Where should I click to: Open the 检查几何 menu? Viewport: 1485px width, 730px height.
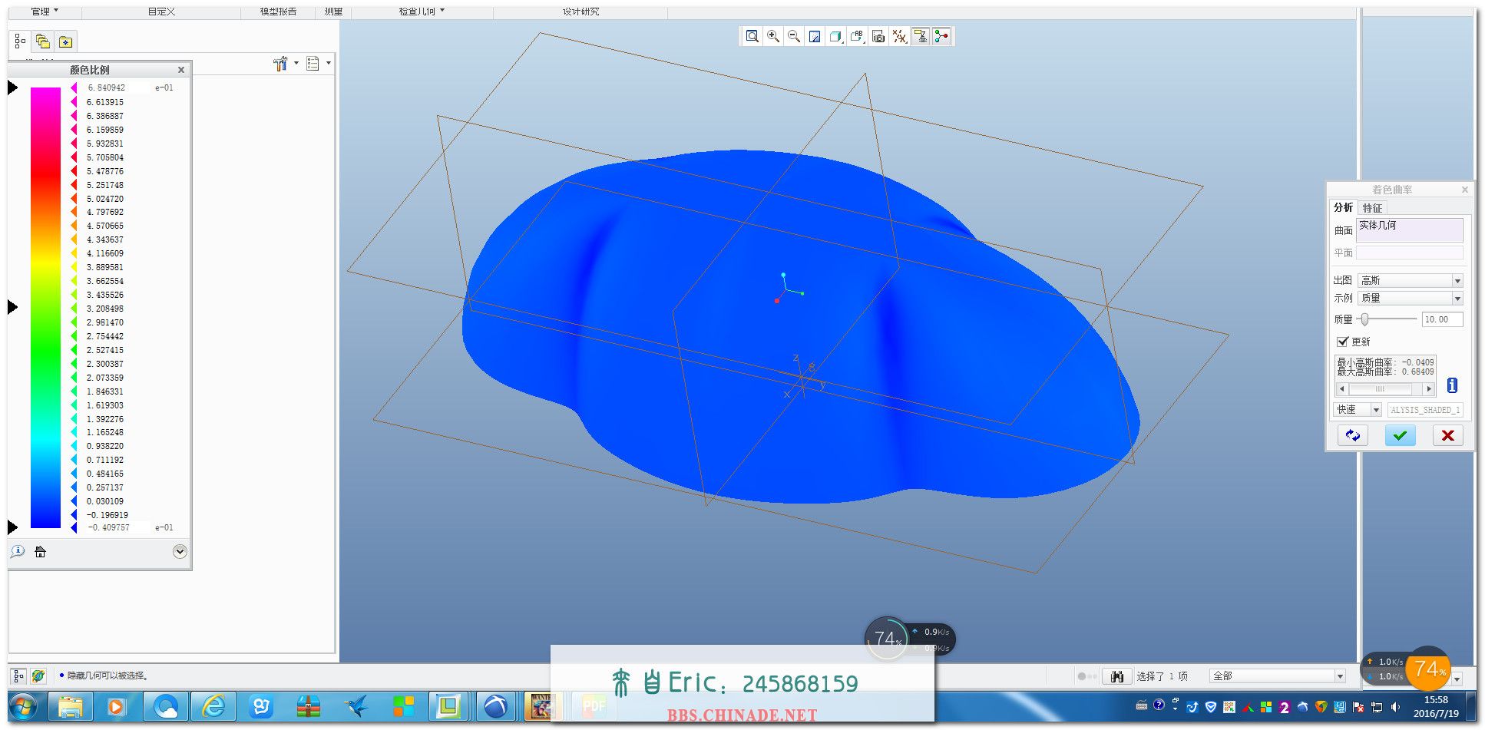tap(421, 12)
